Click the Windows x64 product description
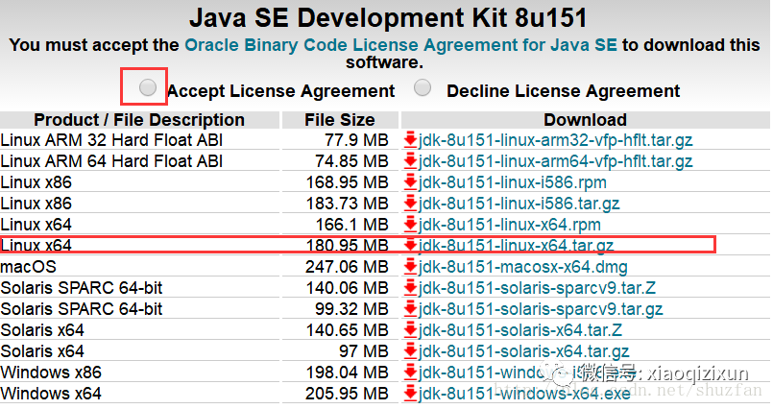This screenshot has height=409, width=773. tap(51, 394)
